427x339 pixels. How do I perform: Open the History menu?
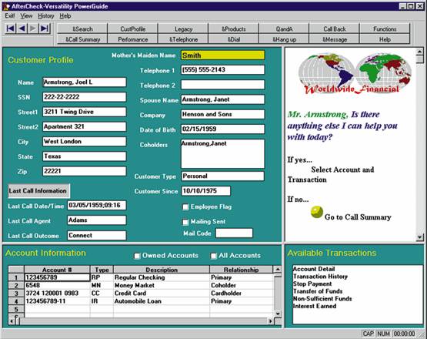point(45,16)
